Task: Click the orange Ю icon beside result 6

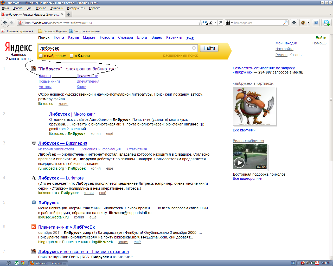Action: pos(34,227)
